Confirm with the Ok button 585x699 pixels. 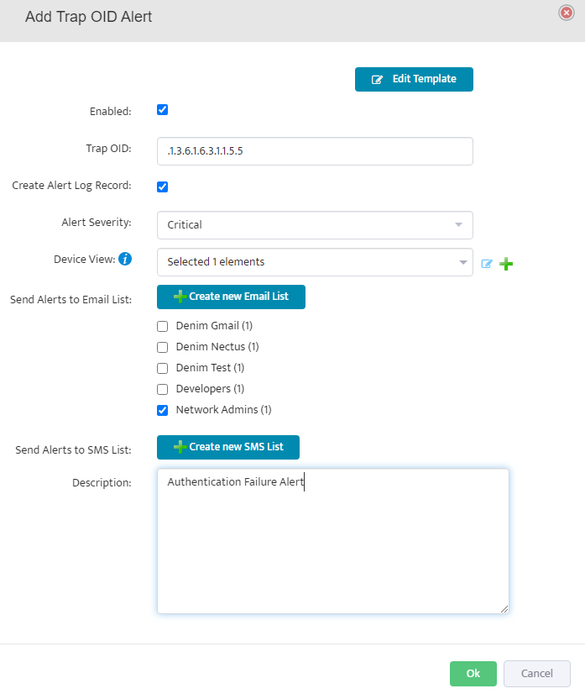pyautogui.click(x=473, y=674)
